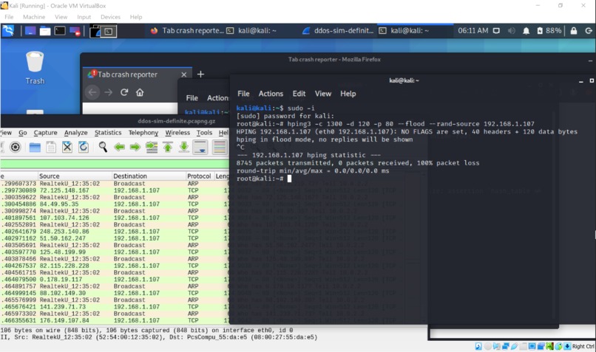Click Go to specified packet icon
The image size is (596, 352).
coord(152,147)
